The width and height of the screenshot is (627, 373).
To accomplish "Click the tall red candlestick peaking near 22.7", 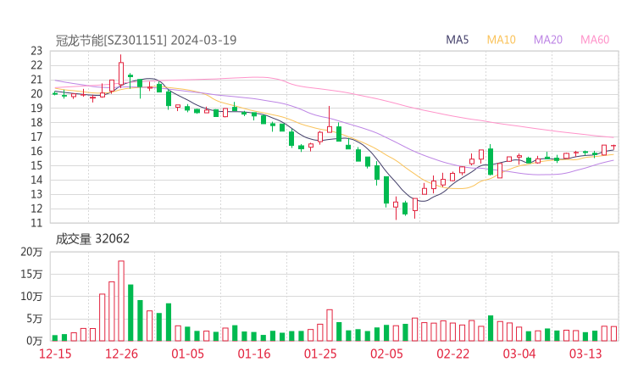I will 121,71.
